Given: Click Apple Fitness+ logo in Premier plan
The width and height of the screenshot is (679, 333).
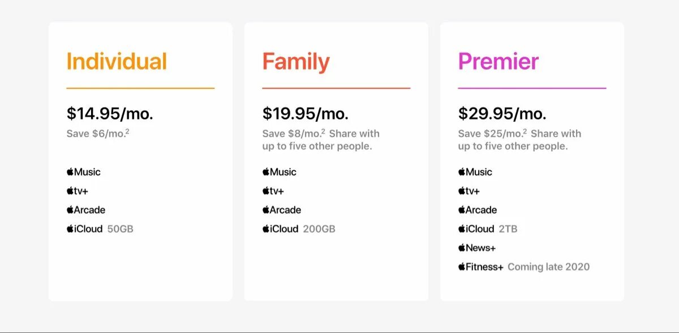Looking at the screenshot, I should (x=481, y=267).
